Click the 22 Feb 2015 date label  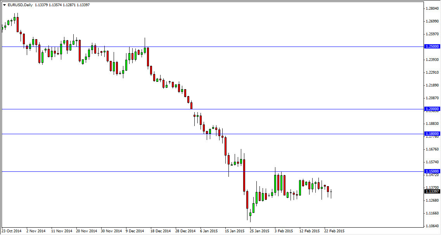tap(334, 231)
